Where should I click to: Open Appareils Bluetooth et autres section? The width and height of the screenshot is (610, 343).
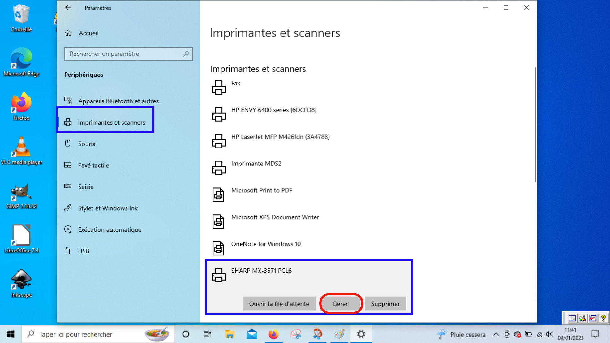[118, 101]
